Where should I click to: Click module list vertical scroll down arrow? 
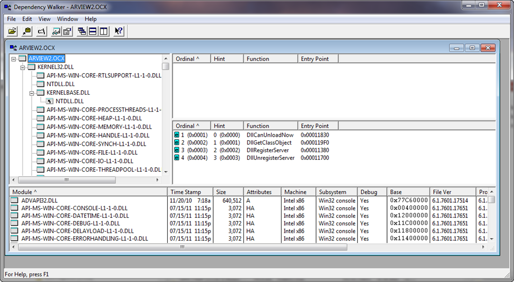click(491, 239)
